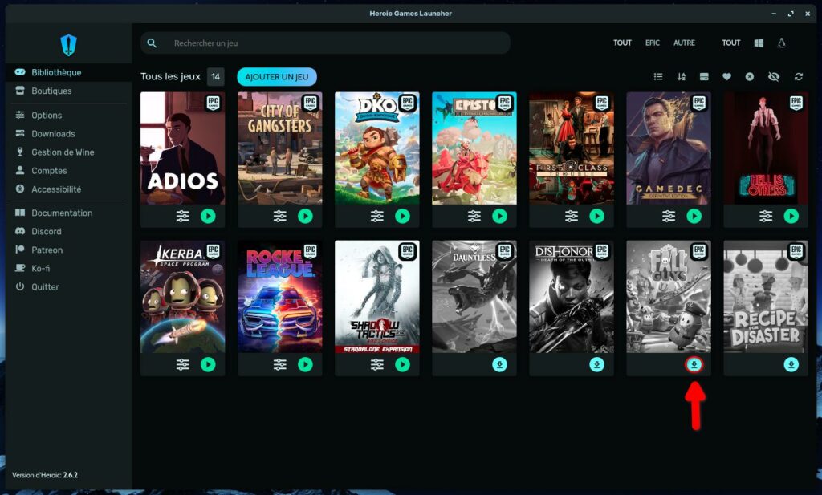The width and height of the screenshot is (822, 495).
Task: Filter games by Linux penguin icon
Action: point(781,43)
